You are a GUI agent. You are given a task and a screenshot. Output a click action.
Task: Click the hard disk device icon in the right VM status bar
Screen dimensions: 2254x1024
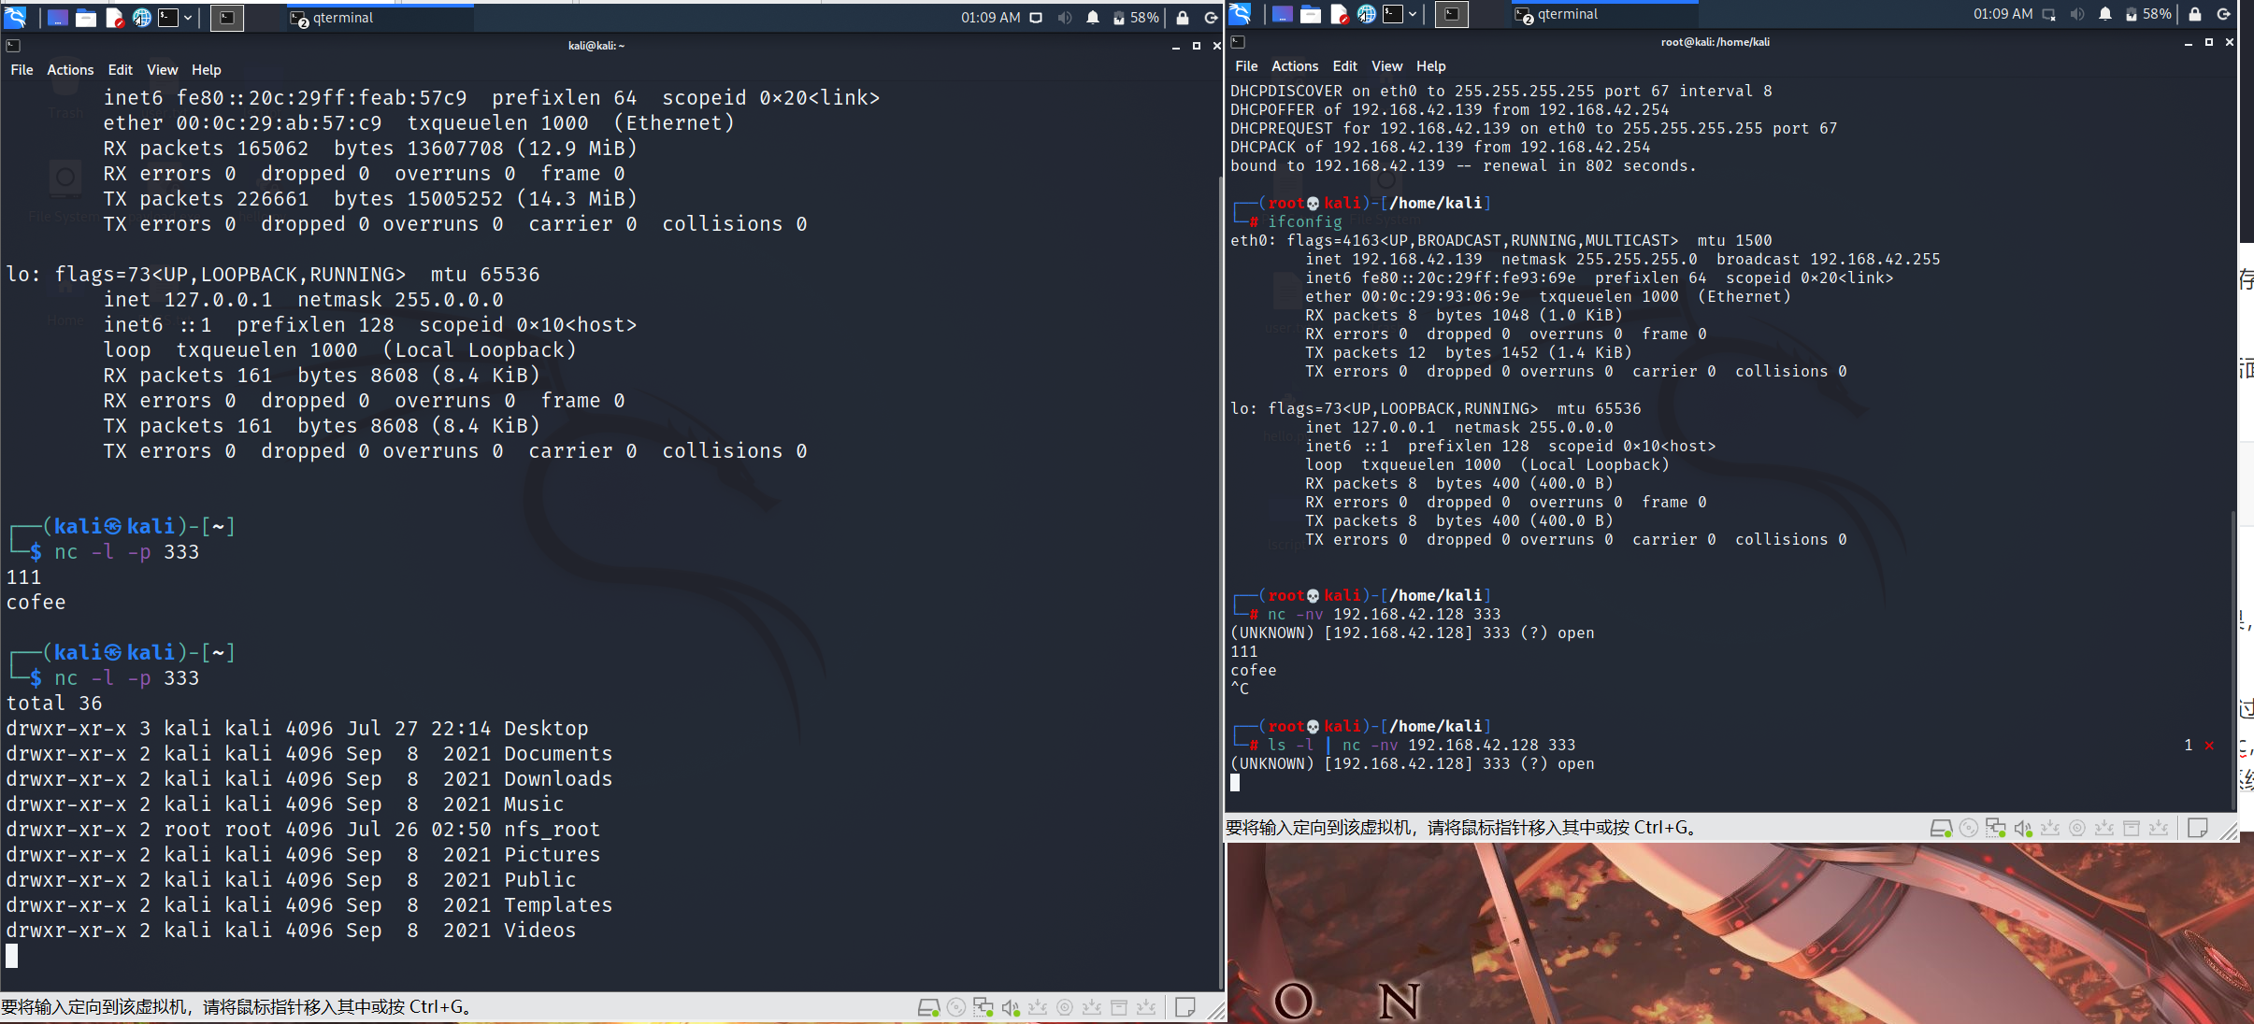tap(1941, 828)
